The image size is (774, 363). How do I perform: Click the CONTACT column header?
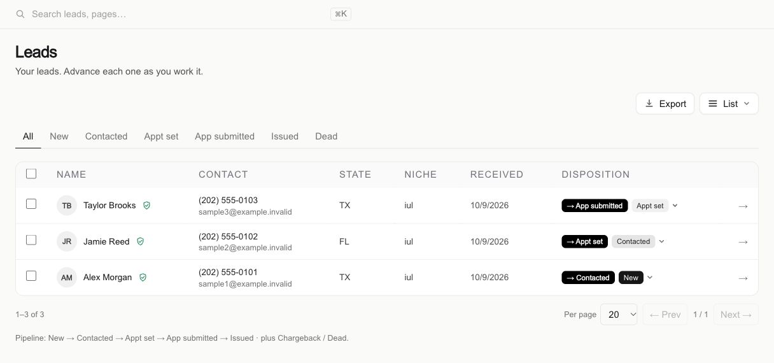pyautogui.click(x=223, y=174)
